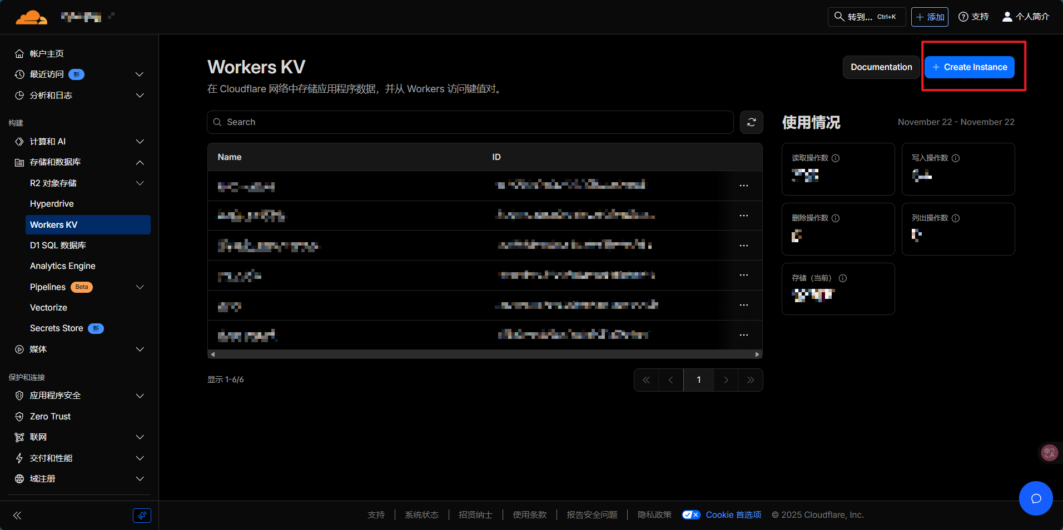The width and height of the screenshot is (1063, 530).
Task: Open the chat support bubble icon
Action: (1035, 498)
